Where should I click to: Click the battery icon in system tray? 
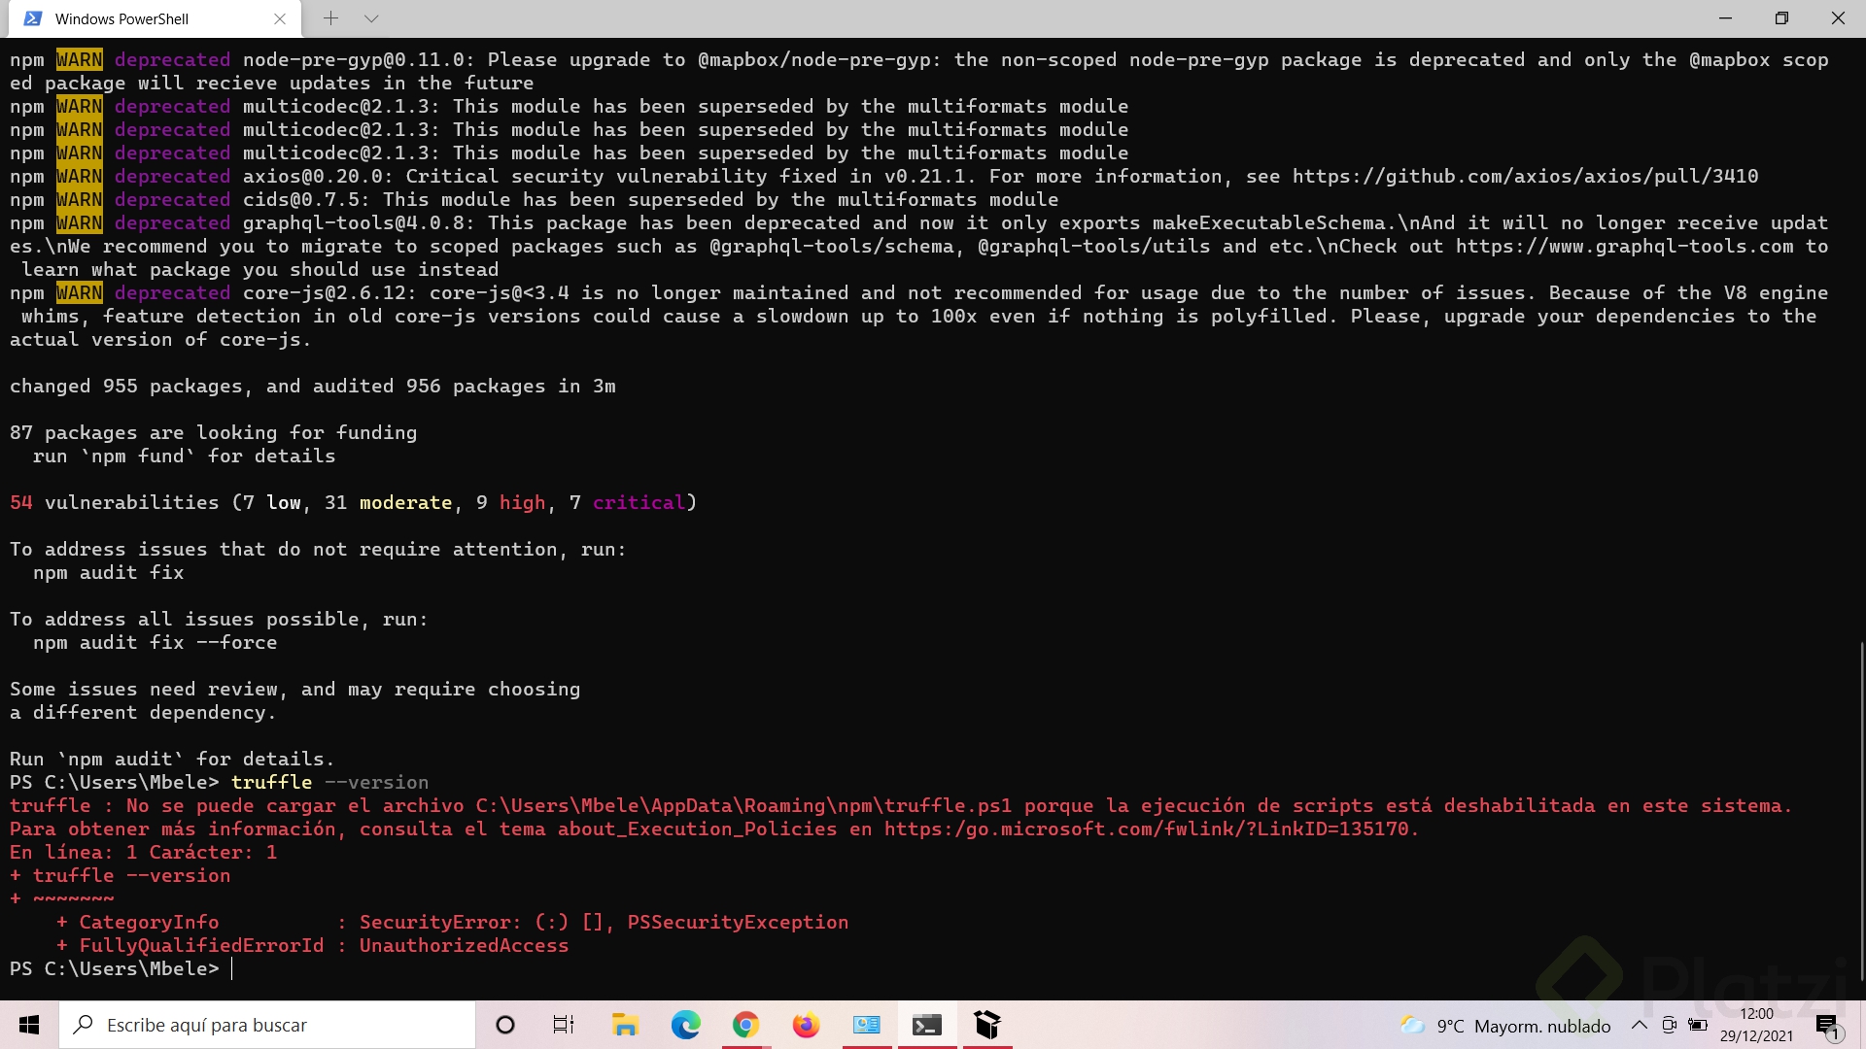click(x=1698, y=1025)
